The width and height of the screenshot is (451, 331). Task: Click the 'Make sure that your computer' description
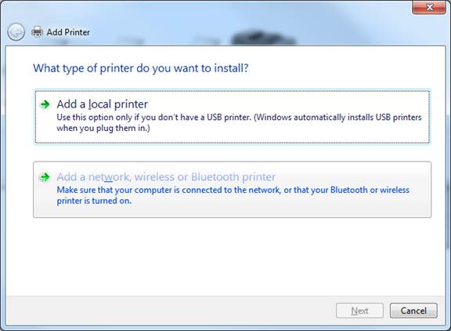(233, 190)
